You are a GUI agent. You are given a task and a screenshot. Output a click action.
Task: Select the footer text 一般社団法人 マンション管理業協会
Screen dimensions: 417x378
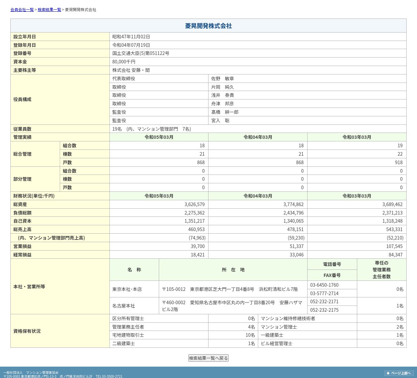click(31, 372)
